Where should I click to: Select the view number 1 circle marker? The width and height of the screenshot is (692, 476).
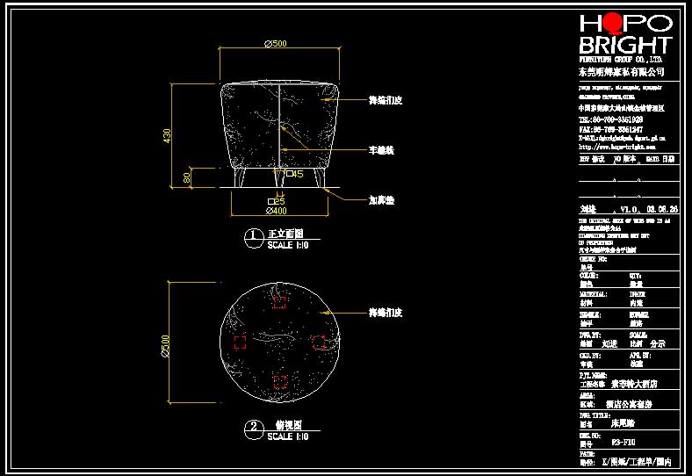click(x=254, y=239)
